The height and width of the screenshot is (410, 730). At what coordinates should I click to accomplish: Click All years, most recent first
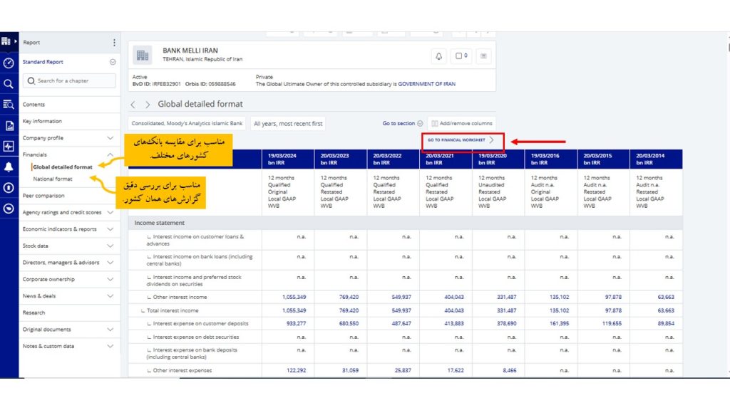(288, 124)
